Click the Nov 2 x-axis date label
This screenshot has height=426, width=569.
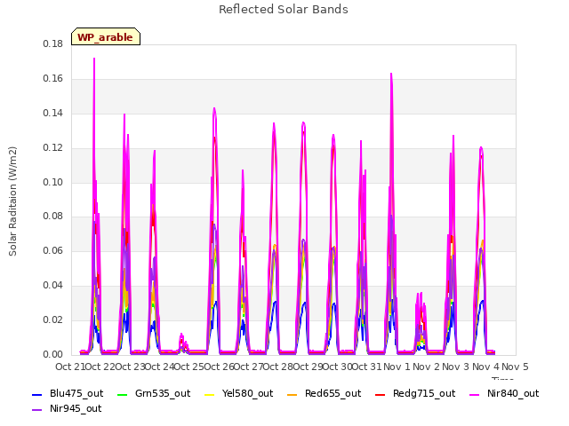[x=427, y=367]
